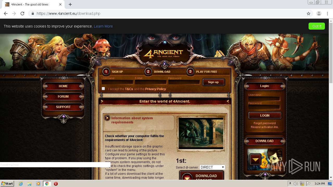
Task: Open media player from taskbar
Action: point(38,184)
